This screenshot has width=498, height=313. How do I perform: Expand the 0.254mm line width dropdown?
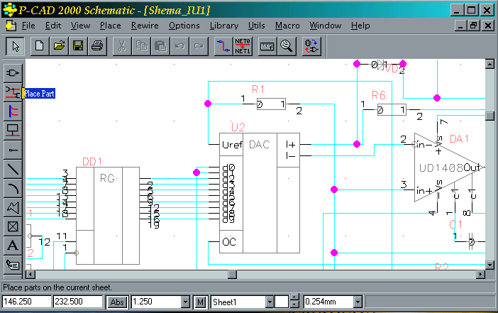(358, 302)
